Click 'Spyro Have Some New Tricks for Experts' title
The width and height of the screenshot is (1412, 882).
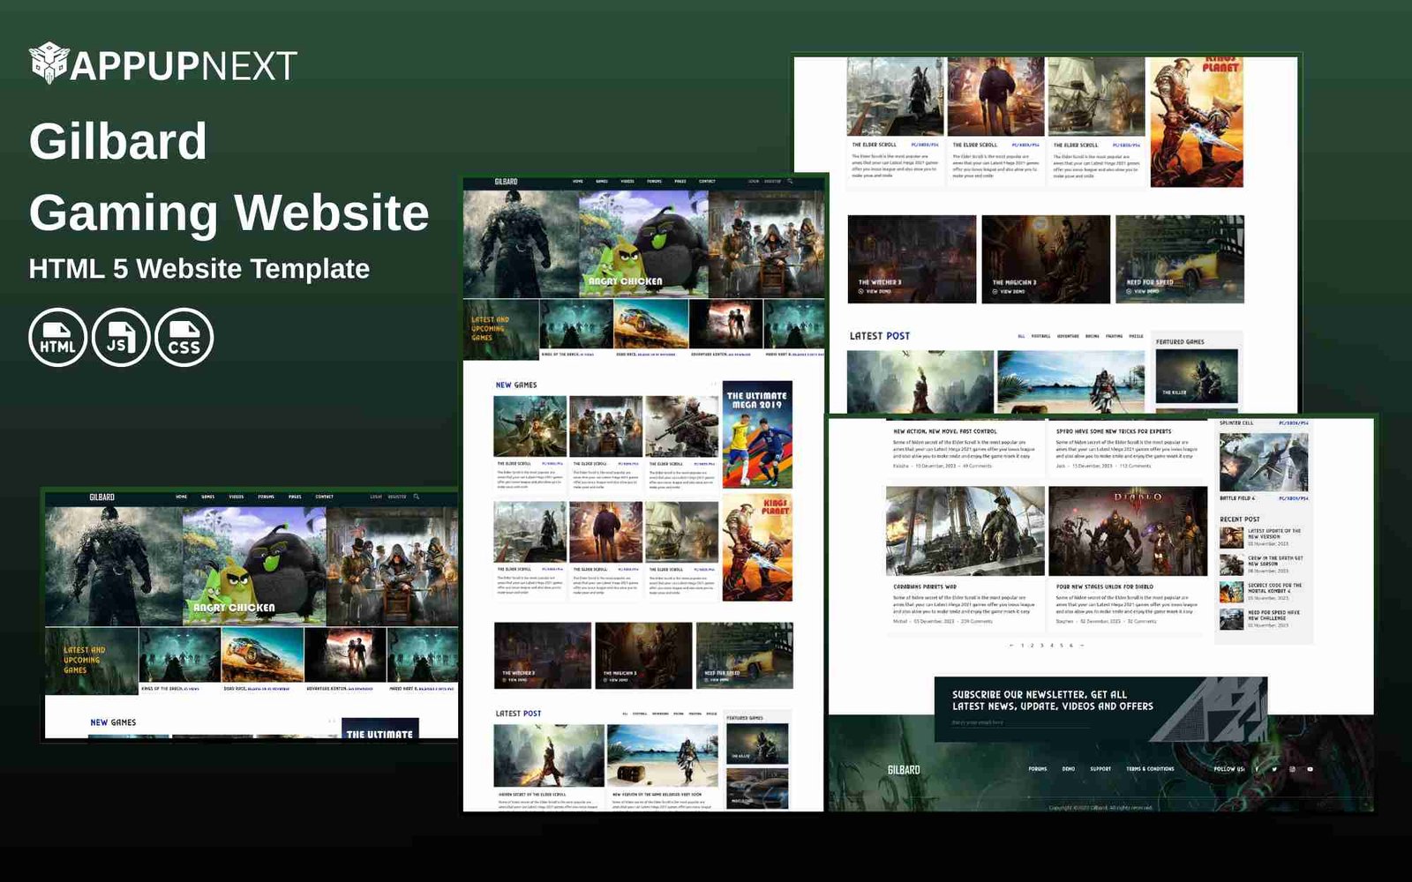click(x=1114, y=431)
